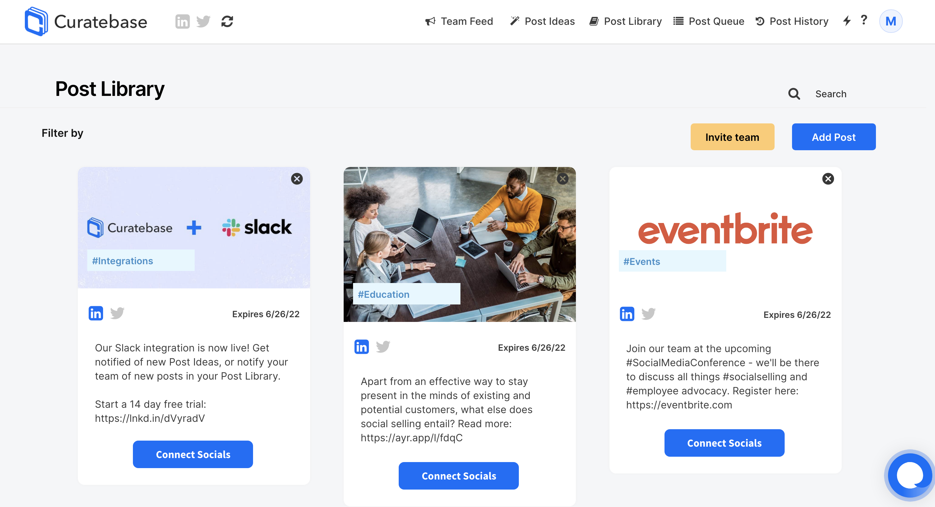Viewport: 935px width, 507px height.
Task: Click the magnifying glass search icon
Action: click(794, 94)
